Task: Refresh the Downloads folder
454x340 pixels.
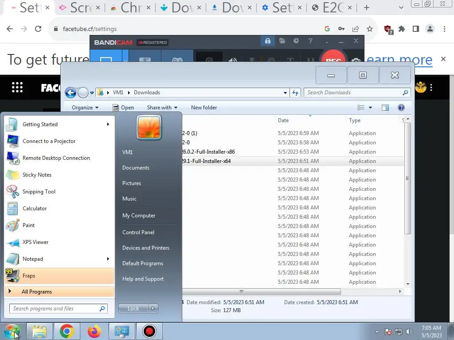Action: 295,93
